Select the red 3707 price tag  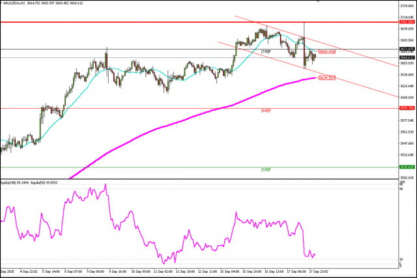tap(407, 21)
